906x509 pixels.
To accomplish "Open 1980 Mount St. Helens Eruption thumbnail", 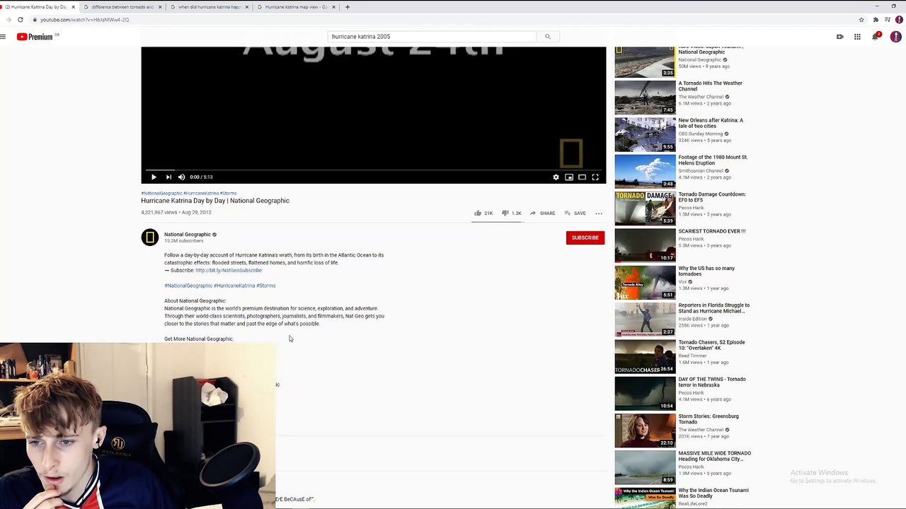I will pyautogui.click(x=645, y=170).
